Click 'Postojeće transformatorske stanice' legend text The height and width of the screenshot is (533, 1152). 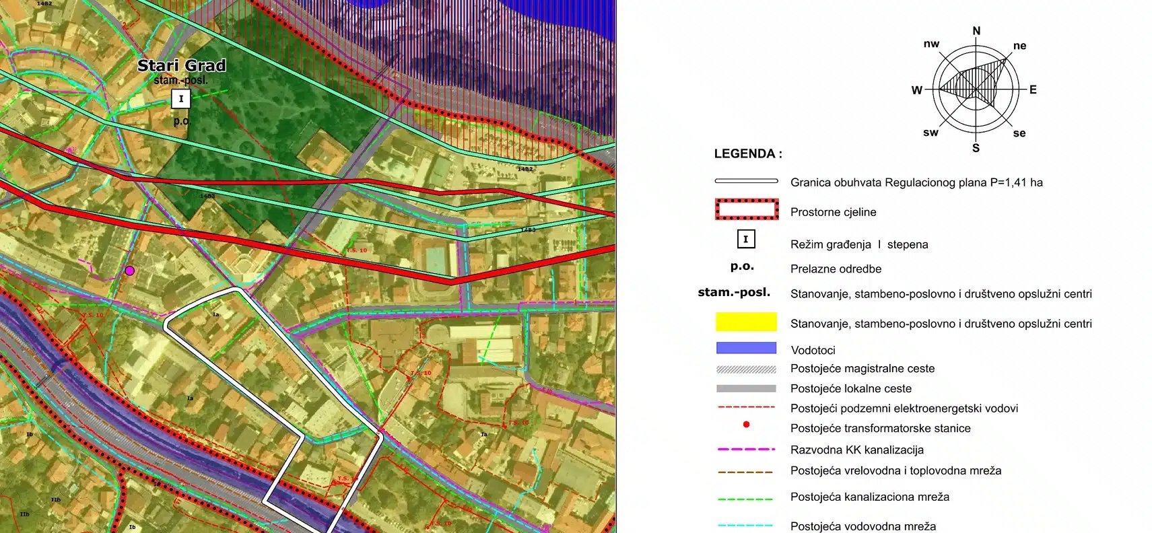click(881, 428)
